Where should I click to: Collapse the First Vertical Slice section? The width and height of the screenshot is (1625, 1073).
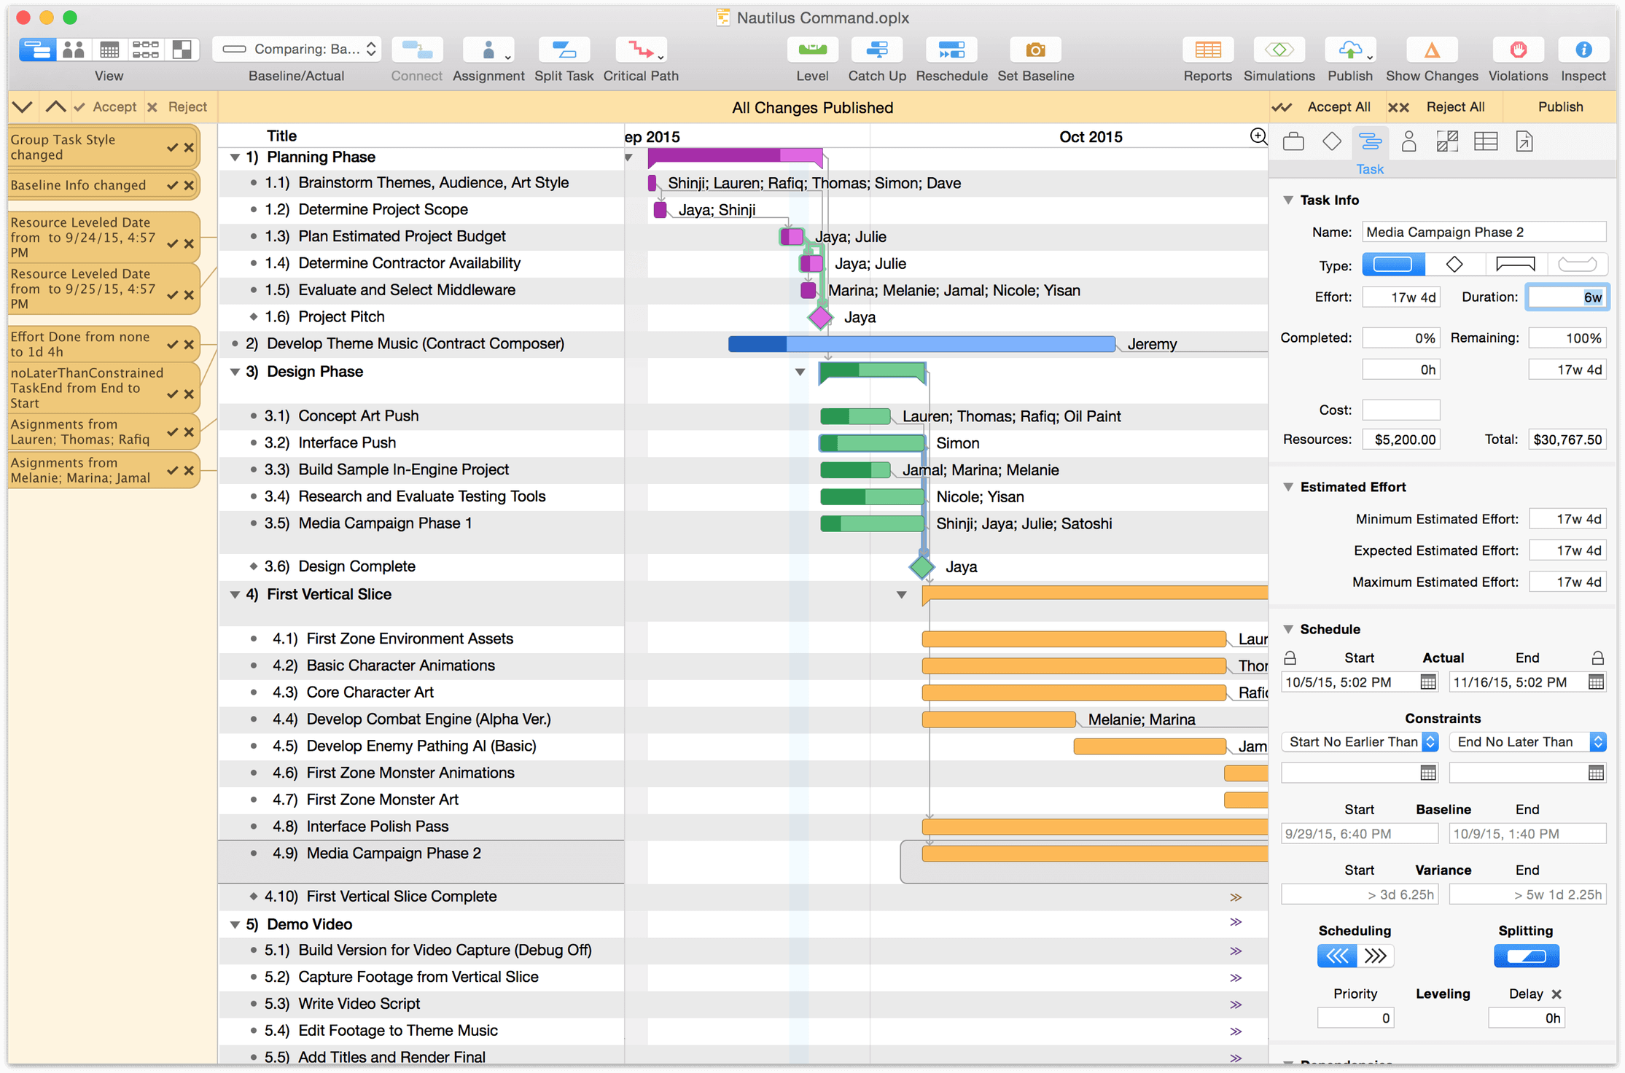233,594
